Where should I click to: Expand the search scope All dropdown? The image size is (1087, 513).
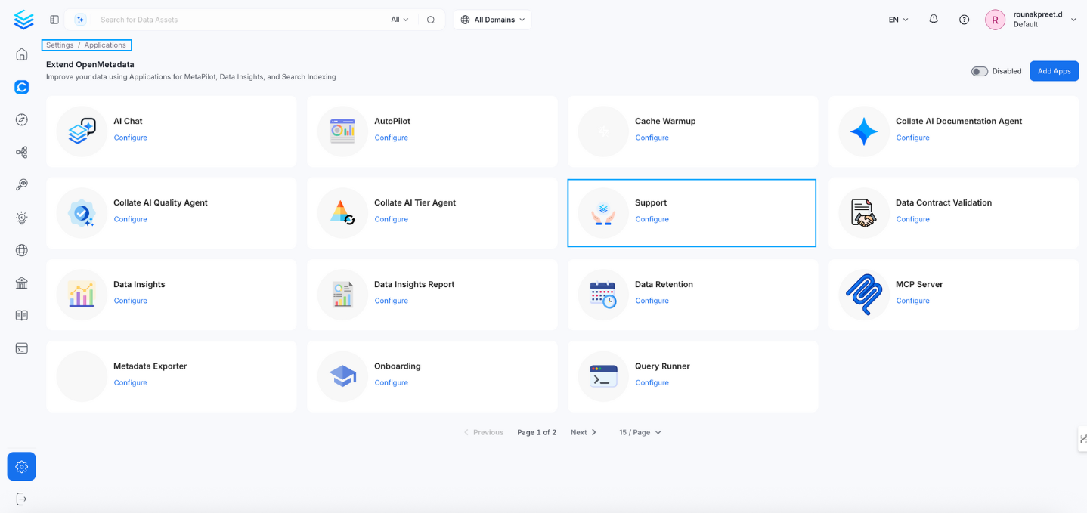398,19
